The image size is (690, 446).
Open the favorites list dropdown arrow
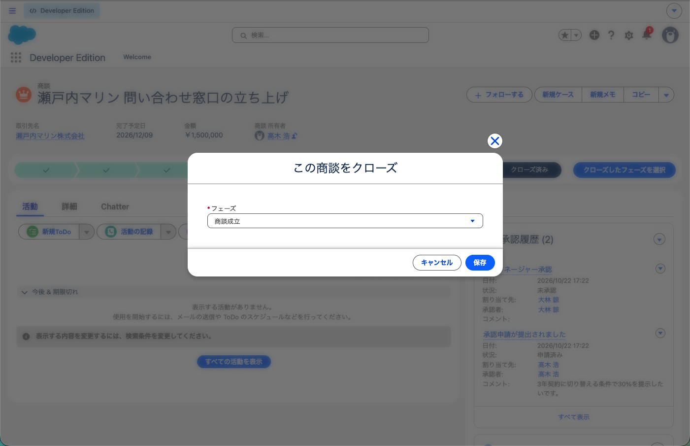[577, 35]
